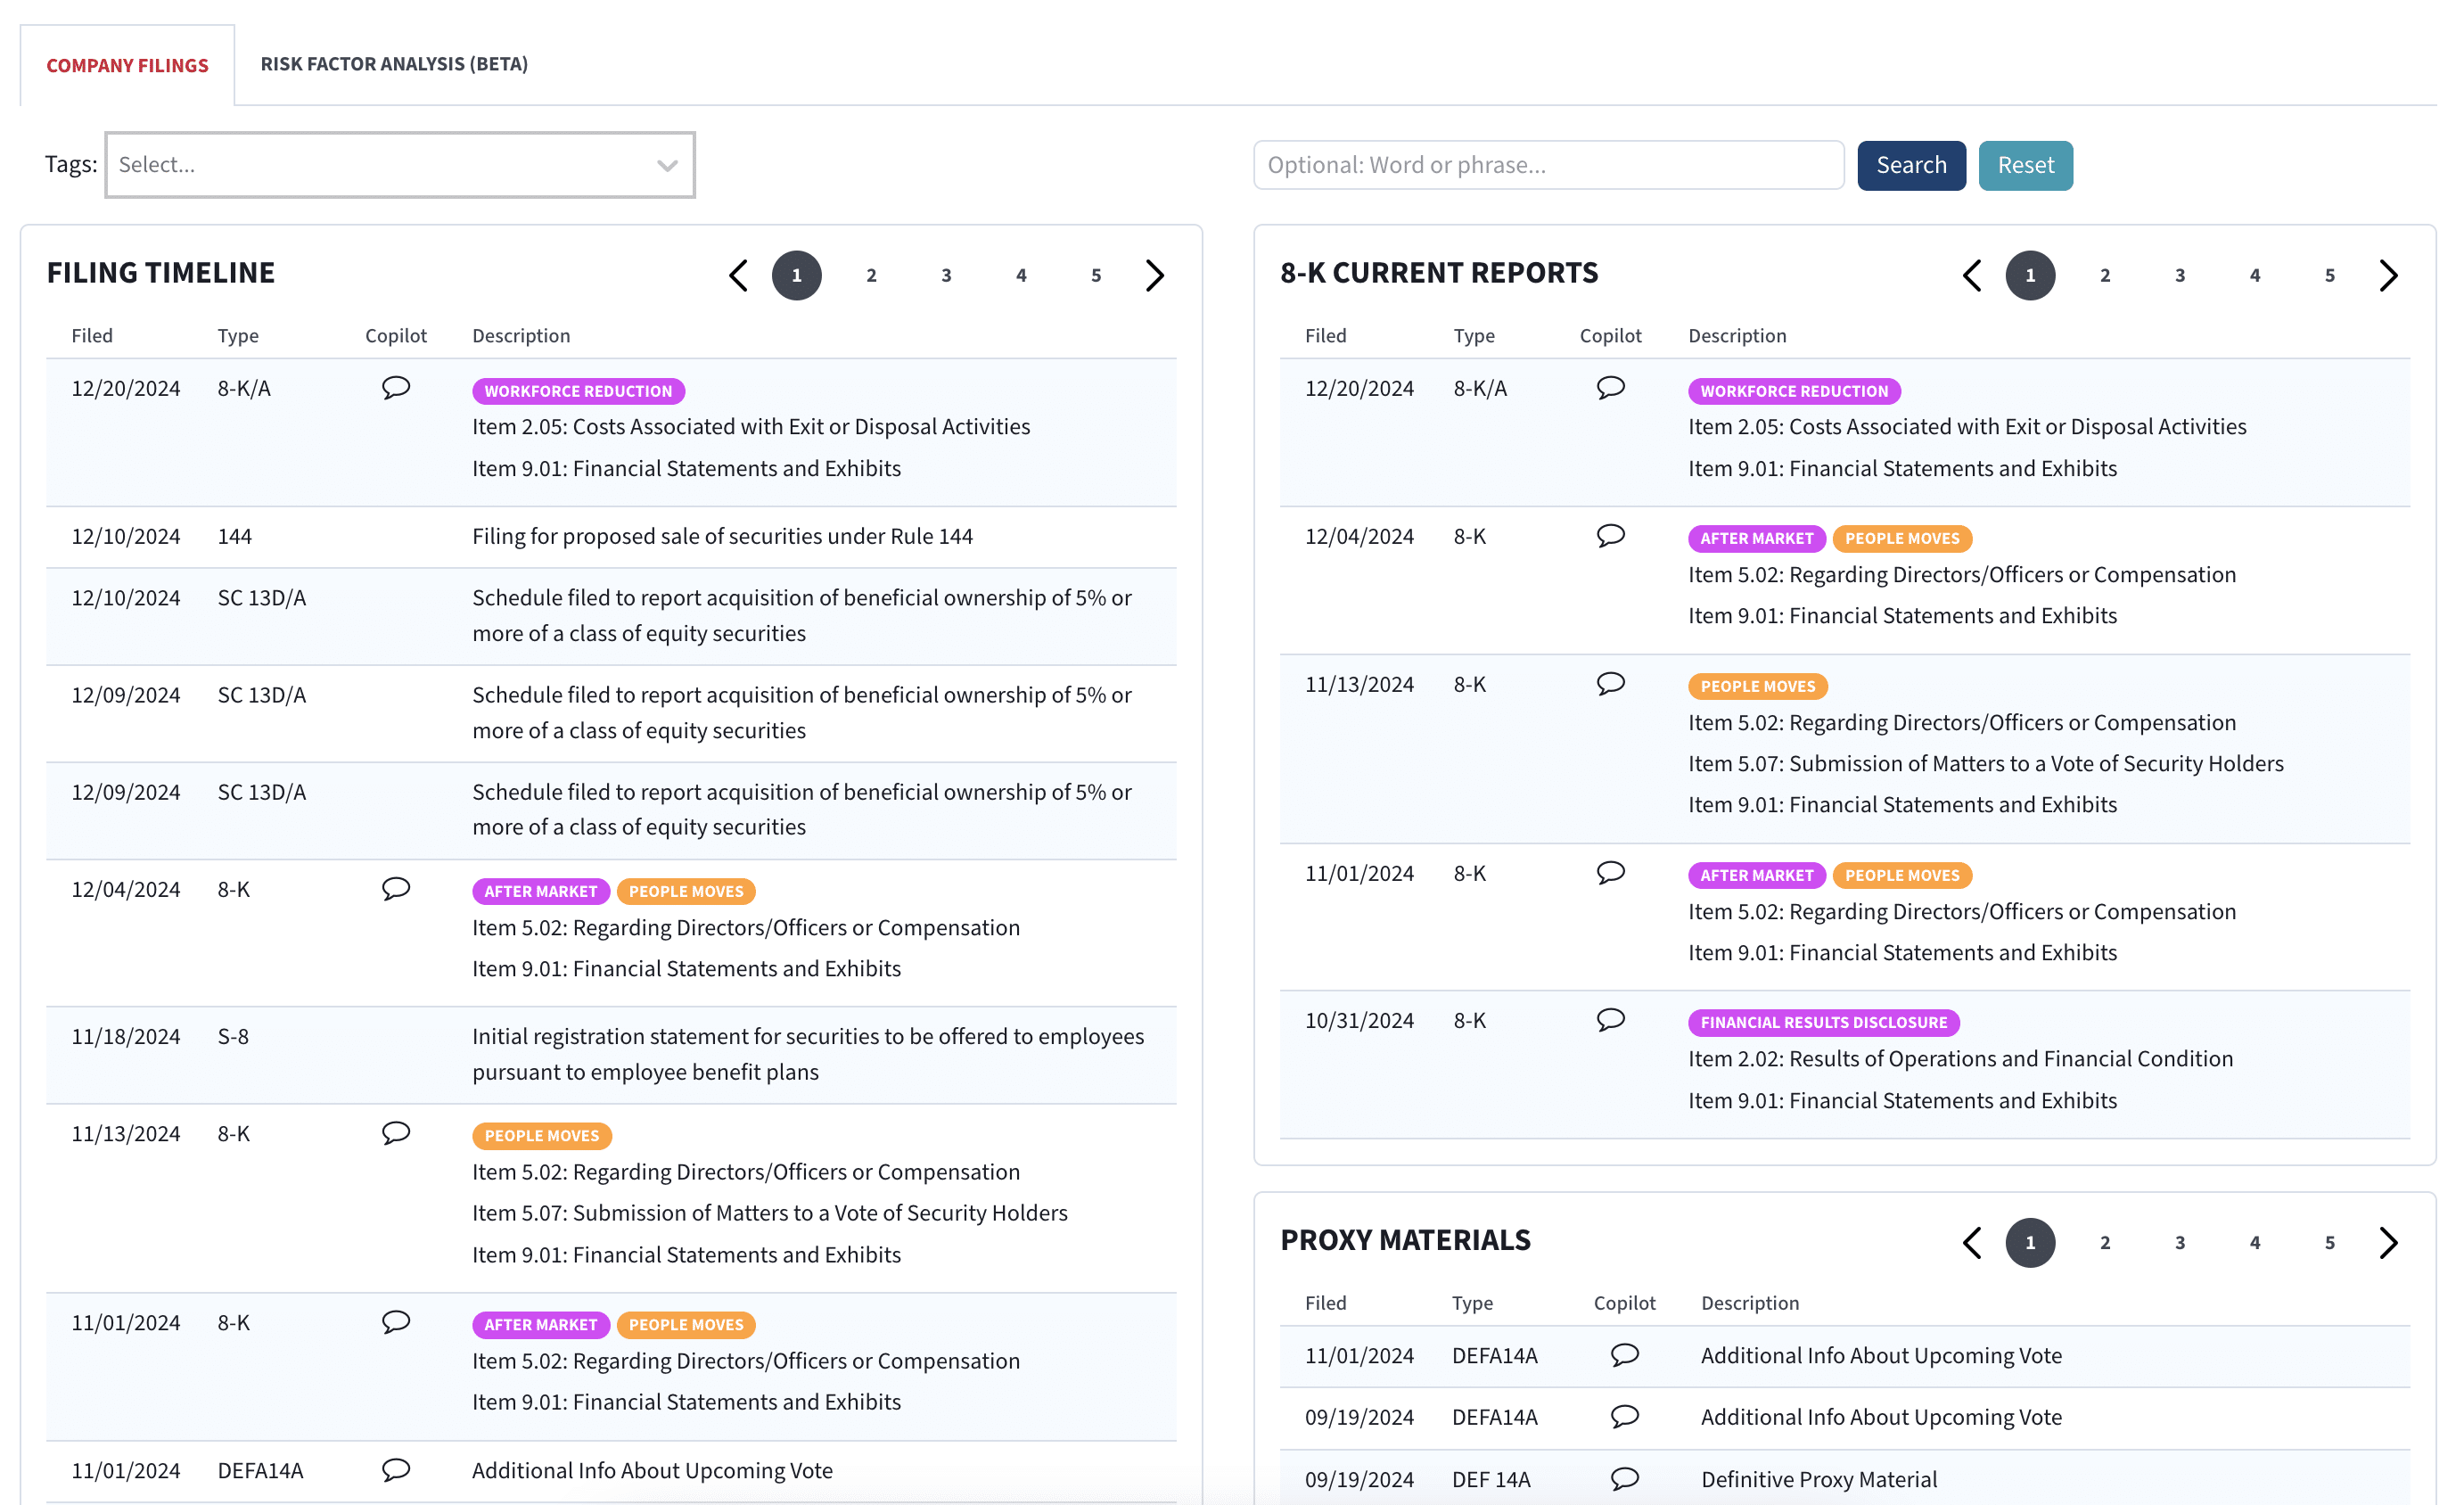The image size is (2464, 1505).
Task: Click After Market tag on 11/01/2024 8-K Current Reports row
Action: (x=1756, y=875)
